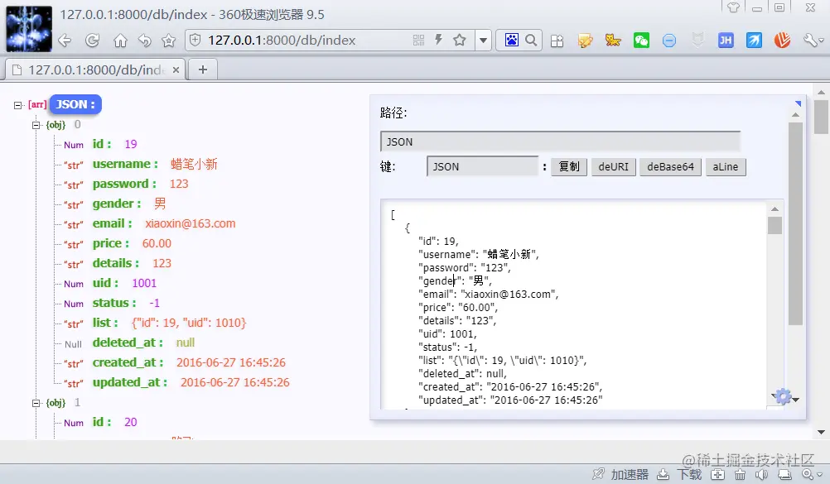Open the green WeChat extension icon
Viewport: 830px width, 484px height.
click(x=641, y=41)
